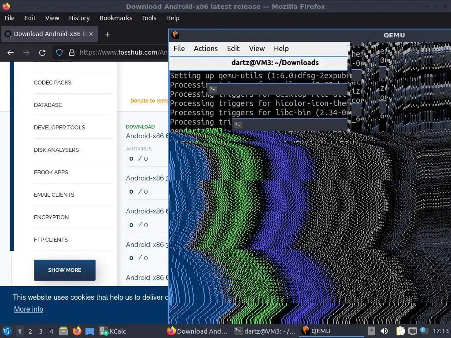Open the EBOOK APPS category
This screenshot has width=451, height=338.
[51, 172]
